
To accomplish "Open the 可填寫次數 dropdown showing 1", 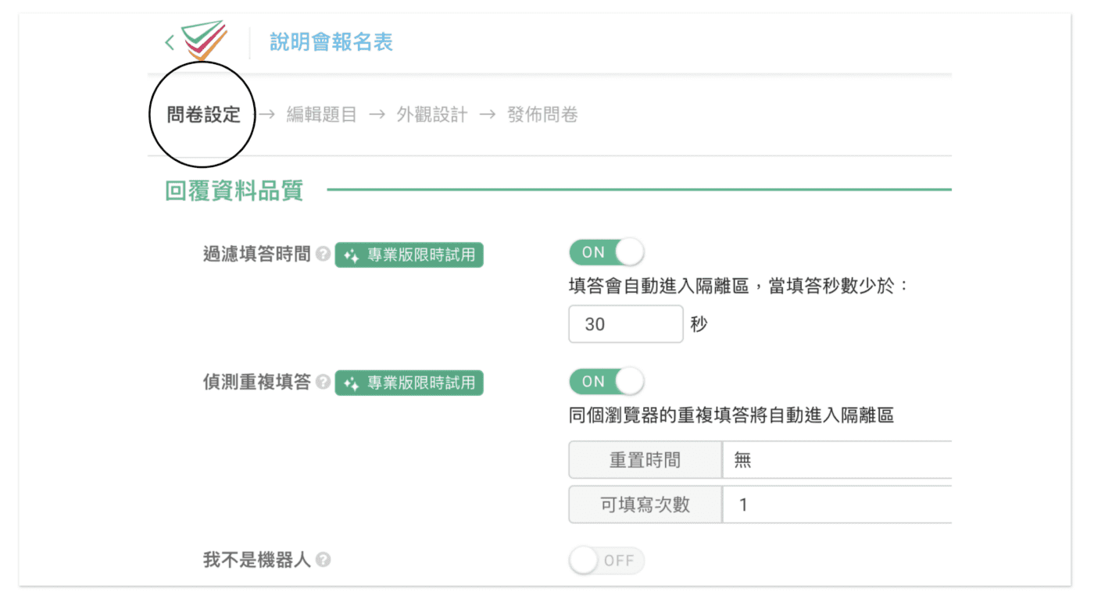I will [x=836, y=505].
